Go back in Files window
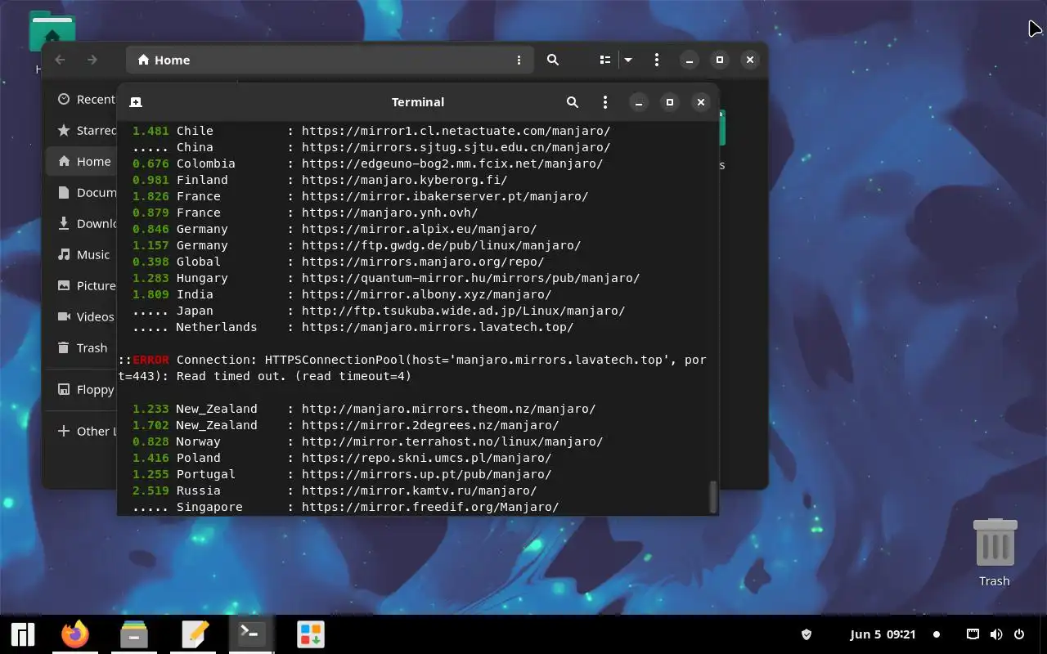Screen dimensions: 1047x654 tap(60, 60)
